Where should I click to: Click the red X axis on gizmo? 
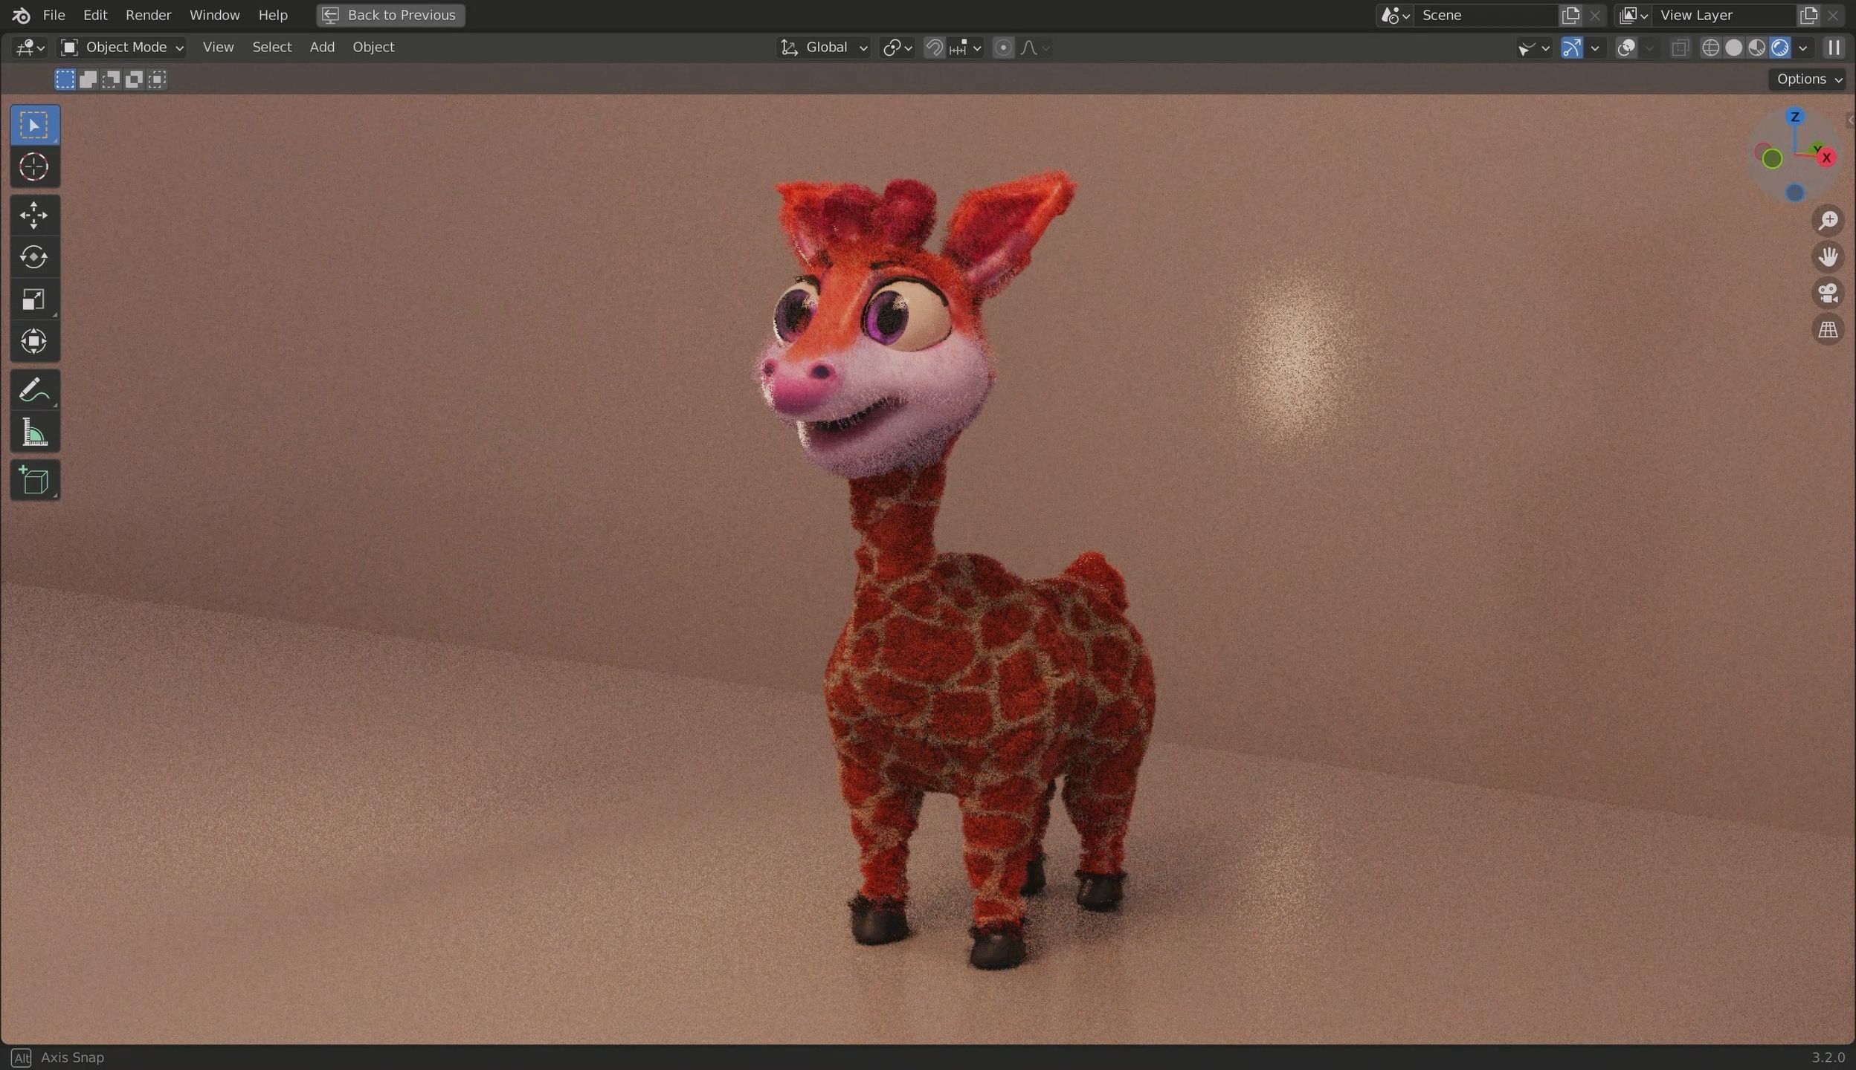pyautogui.click(x=1826, y=158)
